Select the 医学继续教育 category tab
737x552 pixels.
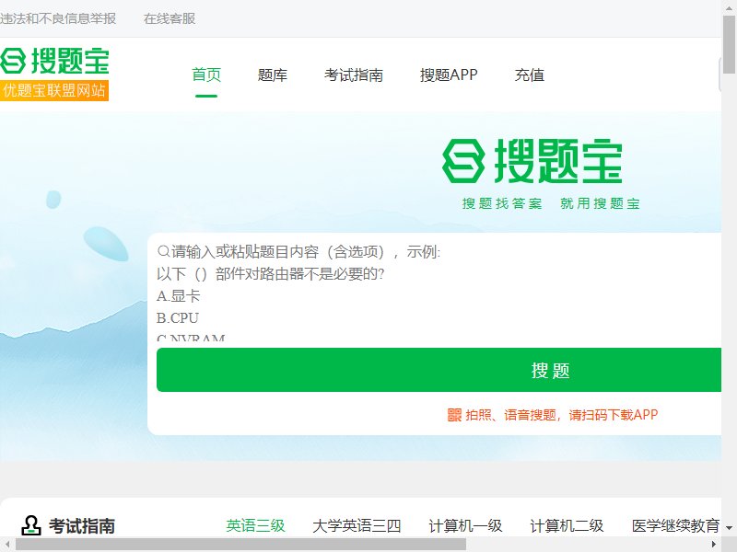[676, 525]
